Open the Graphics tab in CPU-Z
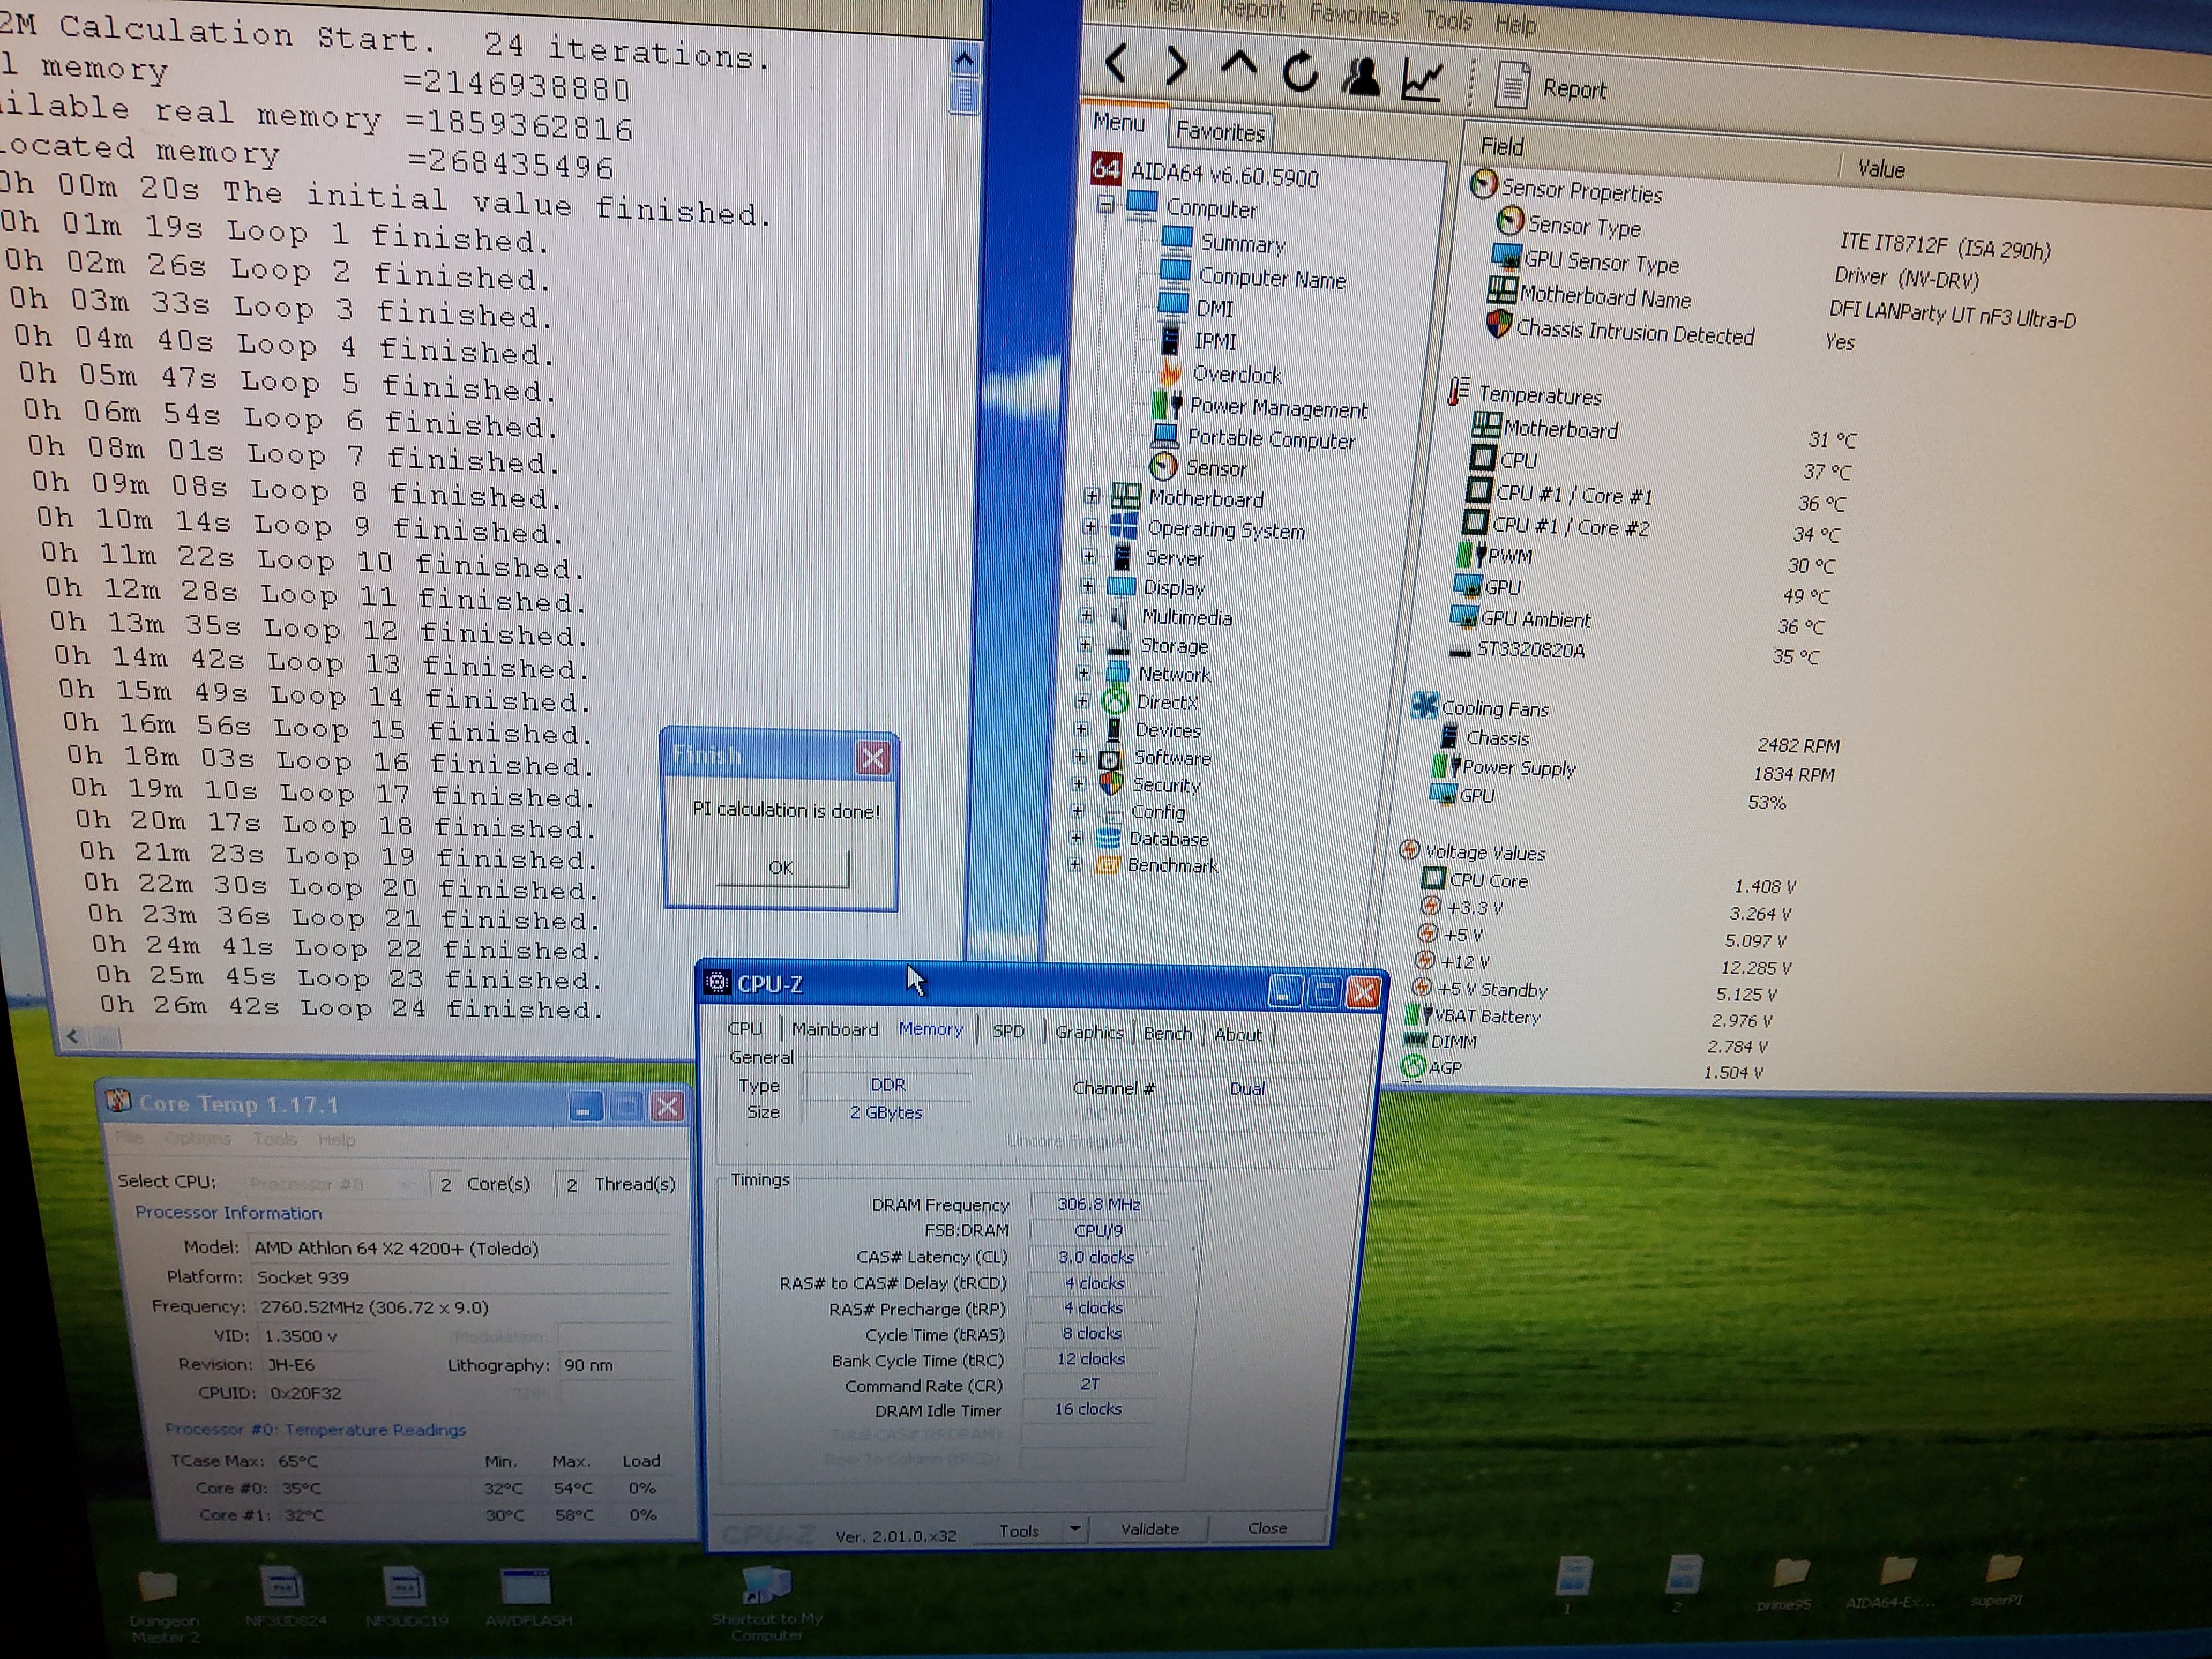The width and height of the screenshot is (2212, 1659). 1089,1031
